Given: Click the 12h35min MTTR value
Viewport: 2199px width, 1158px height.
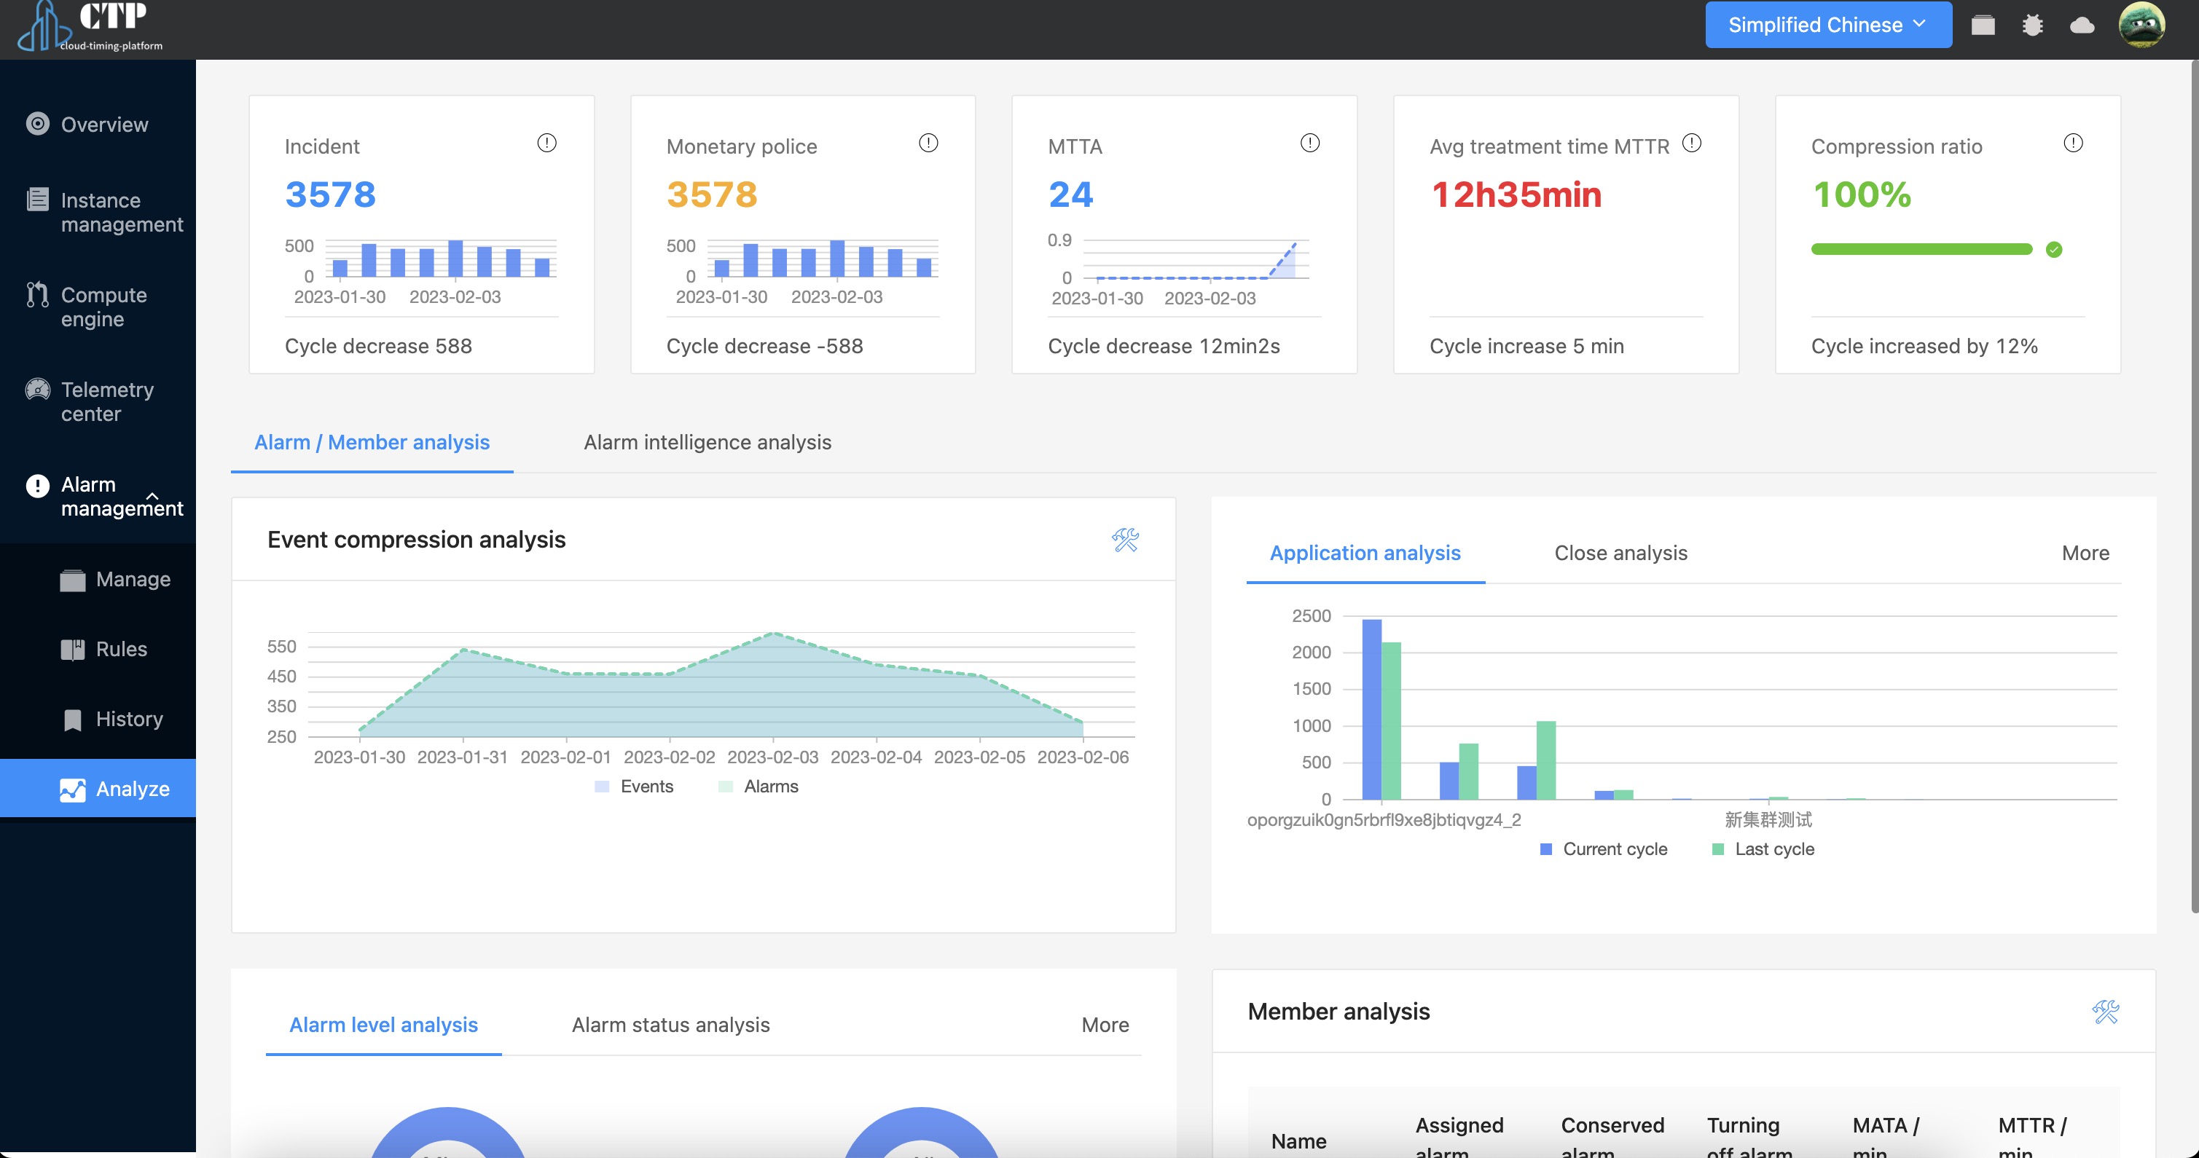Looking at the screenshot, I should pyautogui.click(x=1516, y=194).
